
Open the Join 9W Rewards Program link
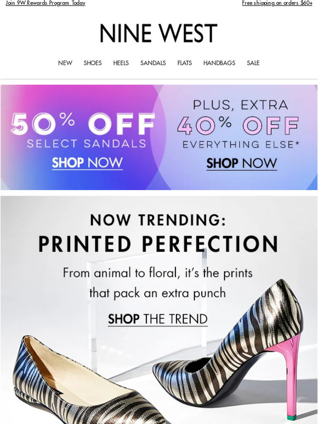point(46,3)
